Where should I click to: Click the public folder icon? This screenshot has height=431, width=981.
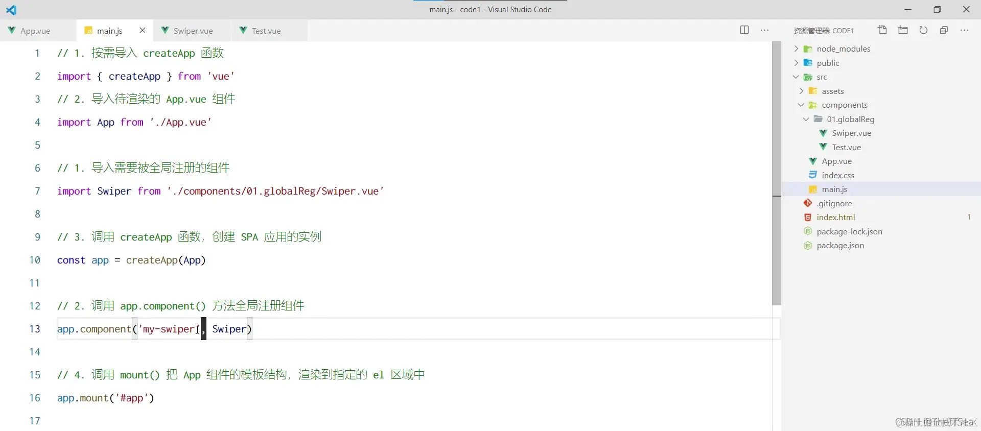click(808, 63)
